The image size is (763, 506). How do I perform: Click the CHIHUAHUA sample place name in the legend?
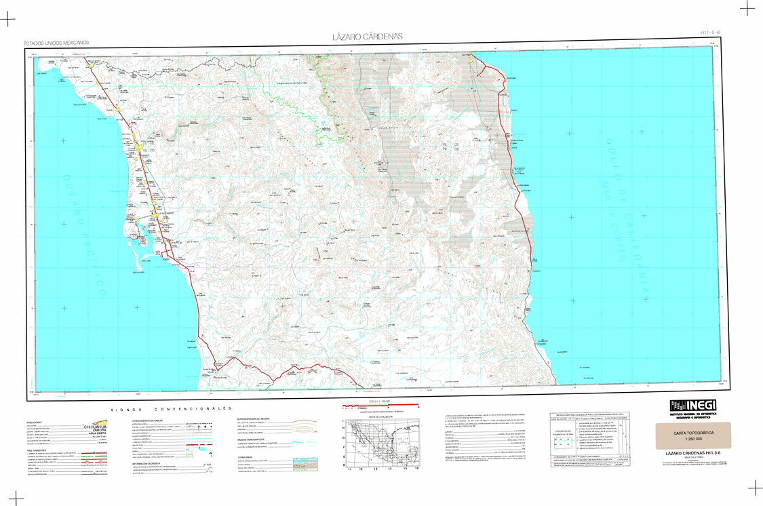[x=95, y=427]
